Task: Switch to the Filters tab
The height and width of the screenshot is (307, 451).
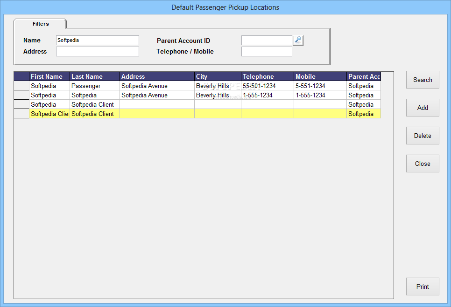Action: tap(40, 24)
